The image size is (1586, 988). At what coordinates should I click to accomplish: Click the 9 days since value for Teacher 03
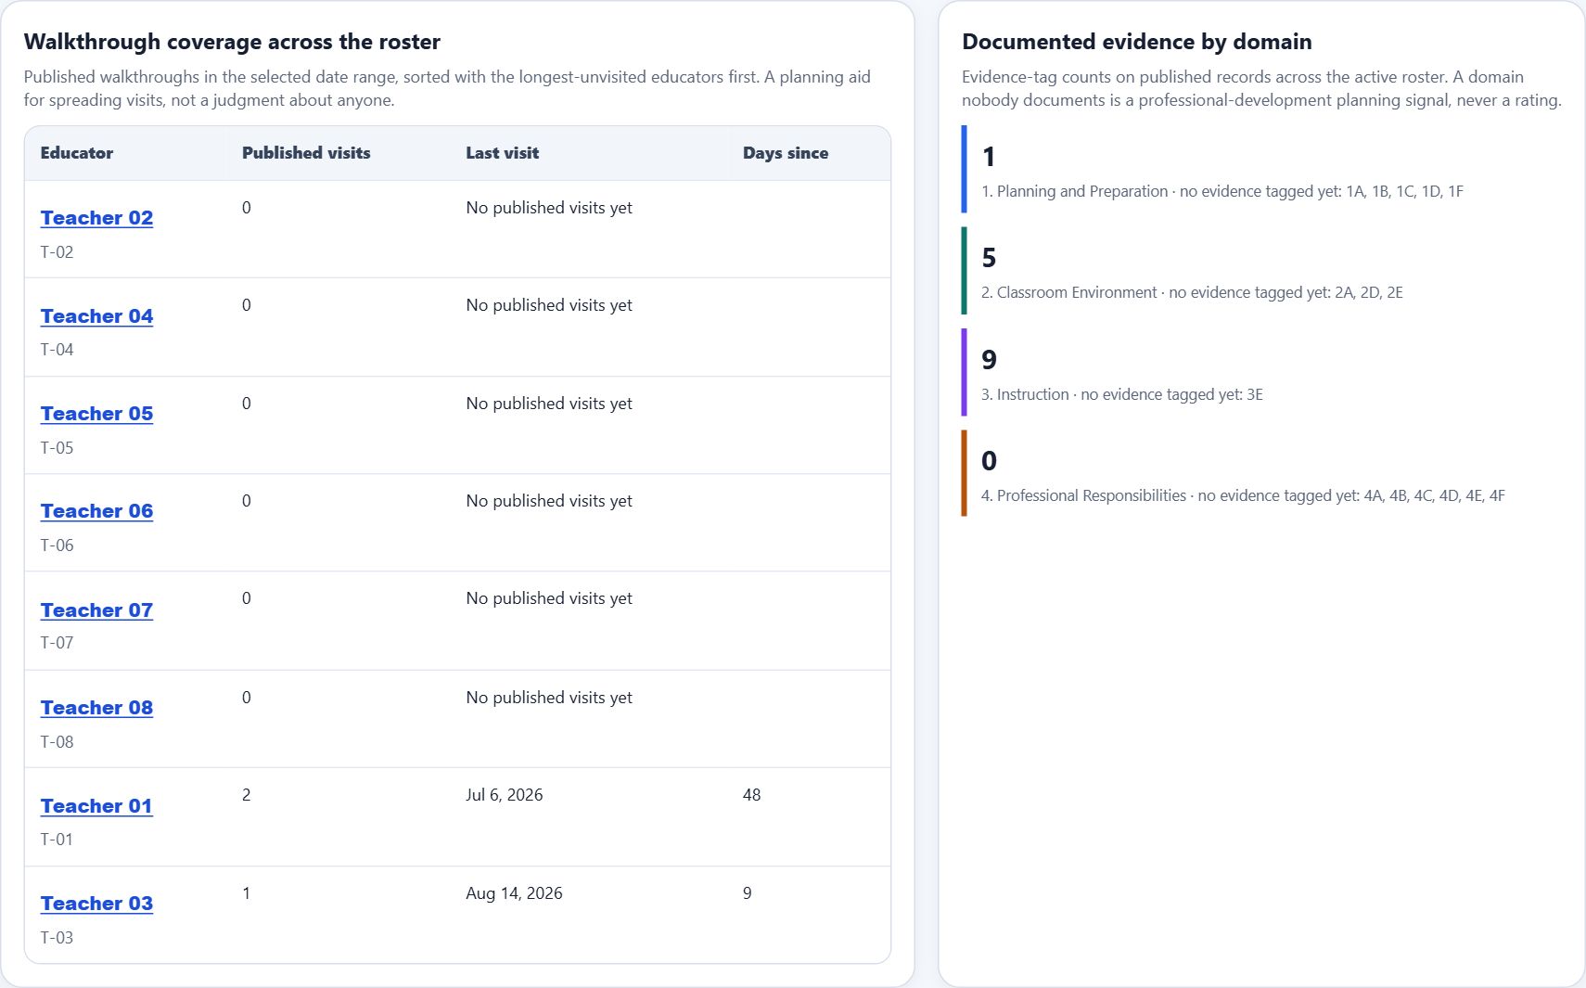tap(748, 893)
